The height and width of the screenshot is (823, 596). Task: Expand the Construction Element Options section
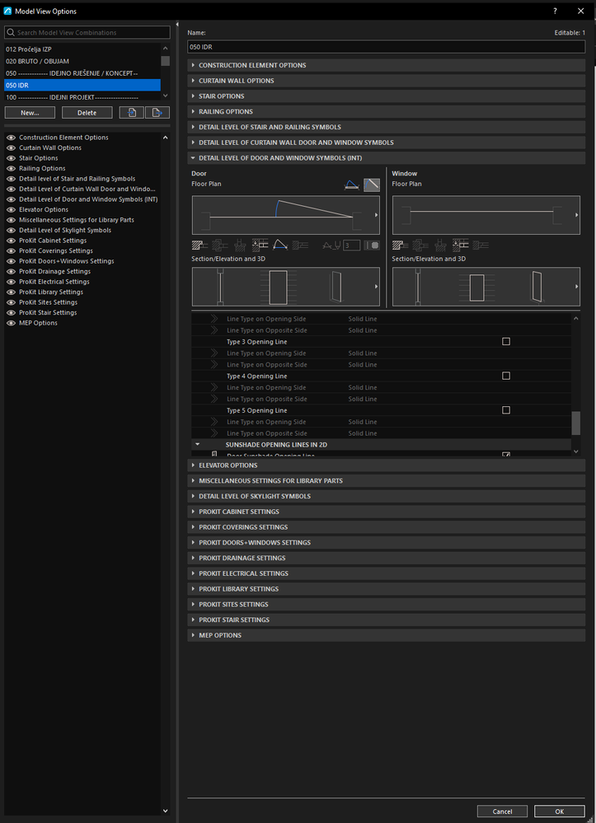[x=386, y=65]
